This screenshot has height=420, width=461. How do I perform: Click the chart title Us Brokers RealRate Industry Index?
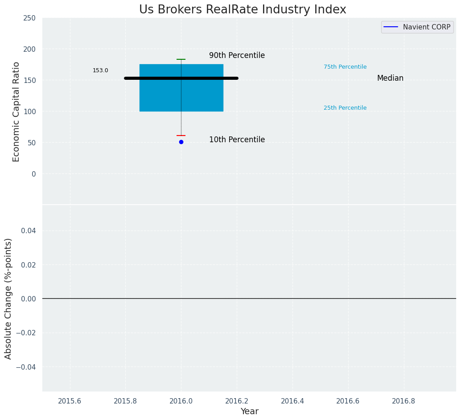coord(243,9)
